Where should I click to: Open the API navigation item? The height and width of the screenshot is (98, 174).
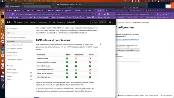[50, 22]
